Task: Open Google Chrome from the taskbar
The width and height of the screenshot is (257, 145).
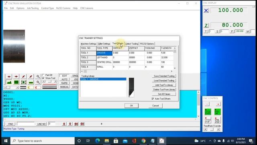Action: click(143, 141)
